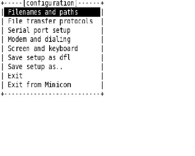This screenshot has height=156, width=195.
Task: Click the Exit menu entry
Action: click(15, 76)
